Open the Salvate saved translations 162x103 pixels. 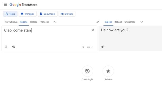click(108, 71)
